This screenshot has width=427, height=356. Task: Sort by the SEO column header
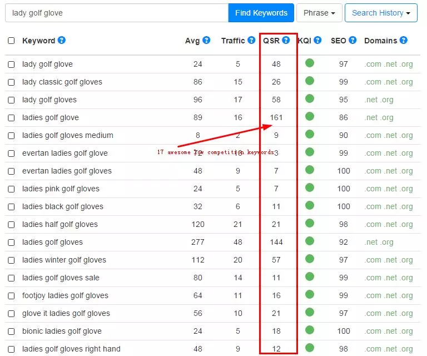pyautogui.click(x=338, y=41)
